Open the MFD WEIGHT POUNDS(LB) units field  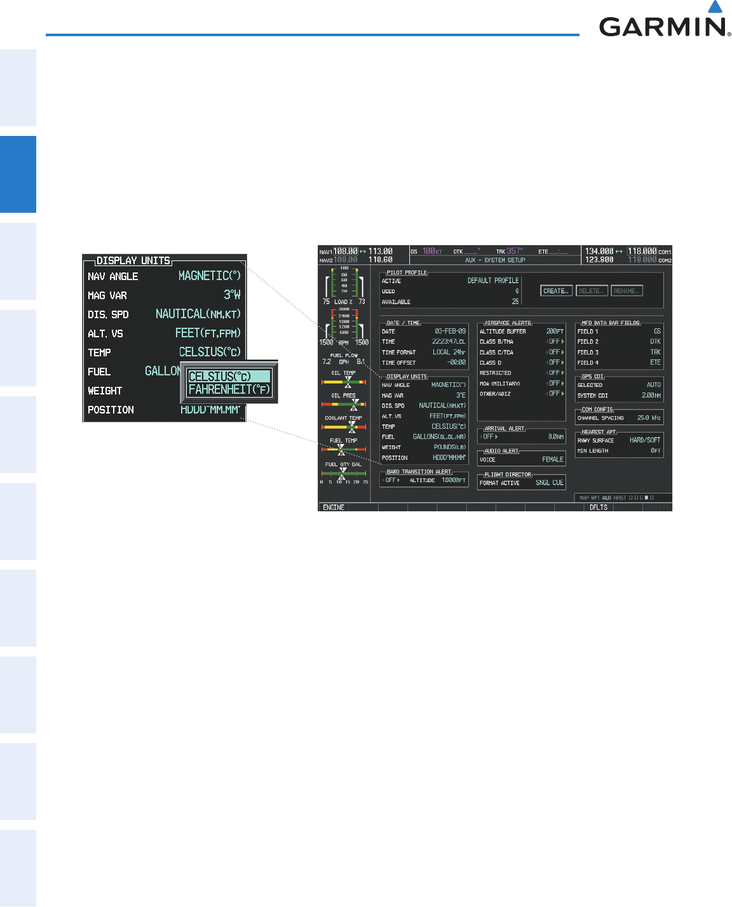click(x=450, y=447)
